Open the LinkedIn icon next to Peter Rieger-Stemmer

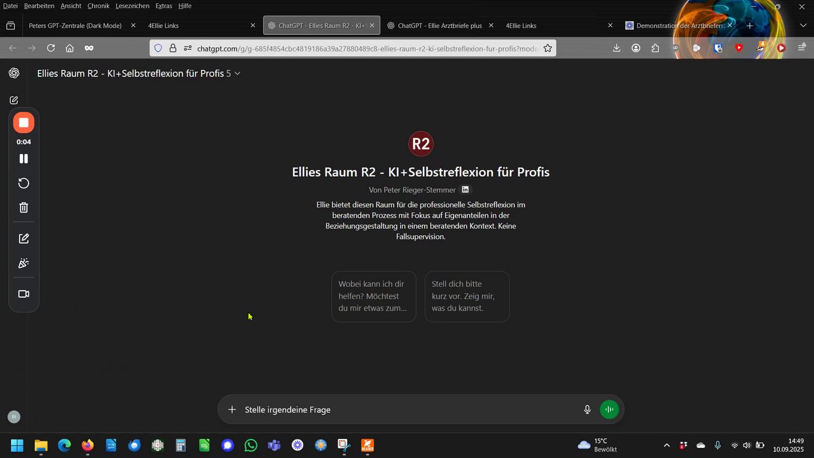(465, 190)
